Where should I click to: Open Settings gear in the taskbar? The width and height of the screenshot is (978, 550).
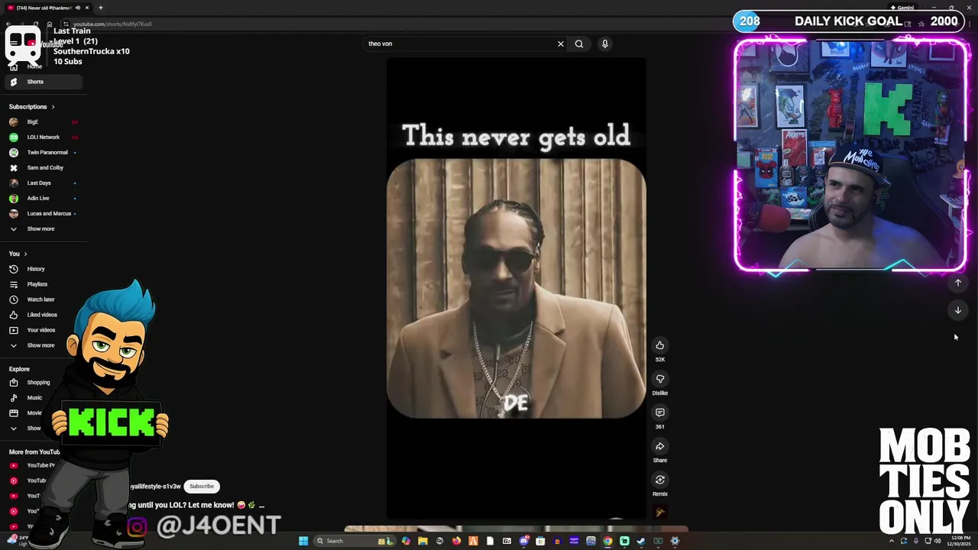pos(675,541)
